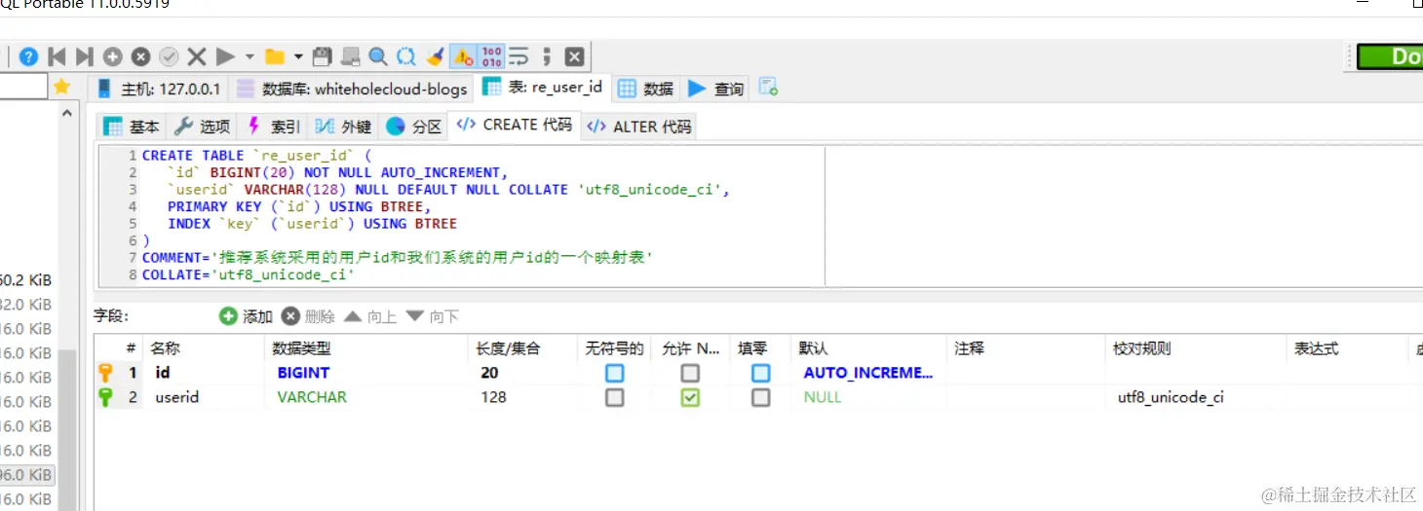Toggle stop-on-errors warning icon
Screen dimensions: 1423x511
pyautogui.click(x=463, y=56)
